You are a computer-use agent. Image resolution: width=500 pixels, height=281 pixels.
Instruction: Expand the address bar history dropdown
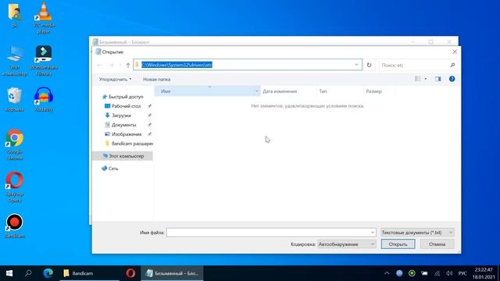coord(356,65)
